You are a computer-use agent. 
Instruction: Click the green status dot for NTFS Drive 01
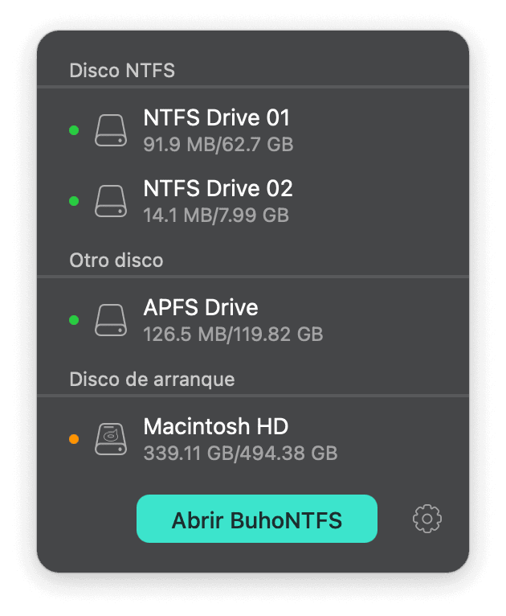click(74, 130)
